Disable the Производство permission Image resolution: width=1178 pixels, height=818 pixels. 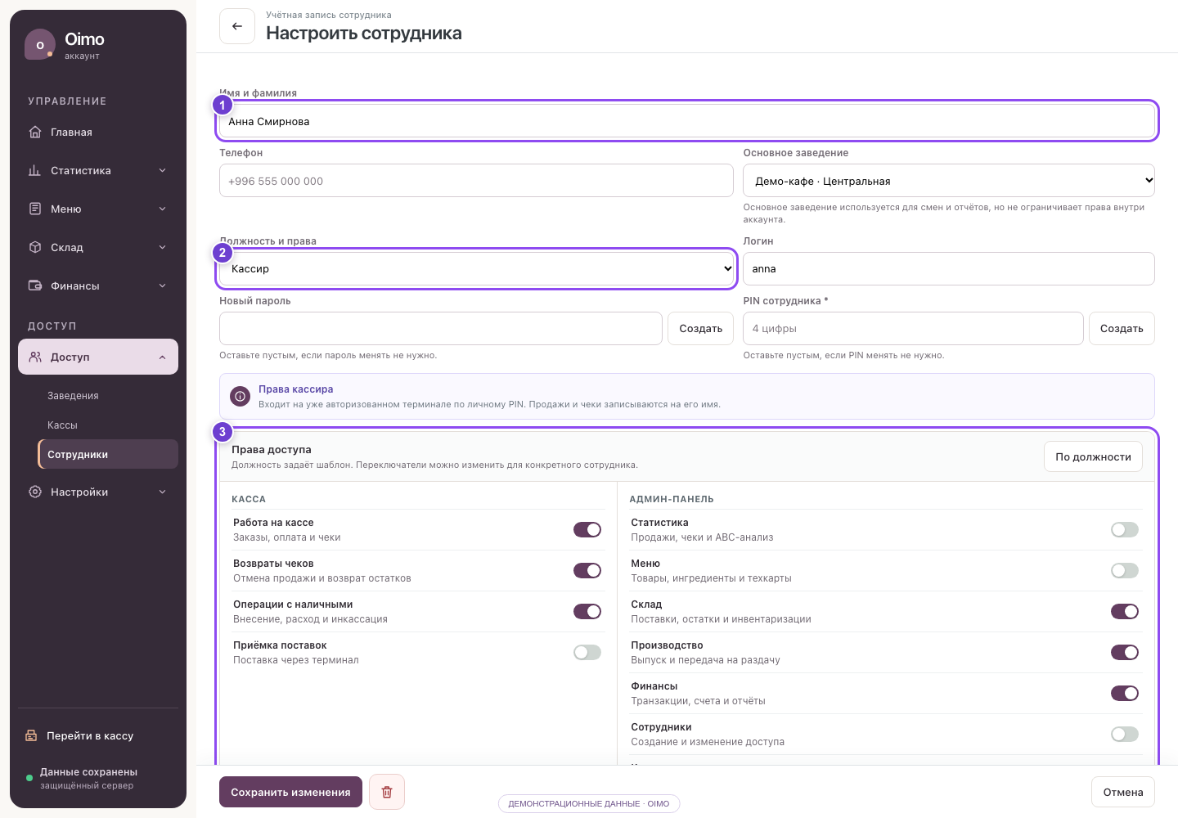[1125, 652]
